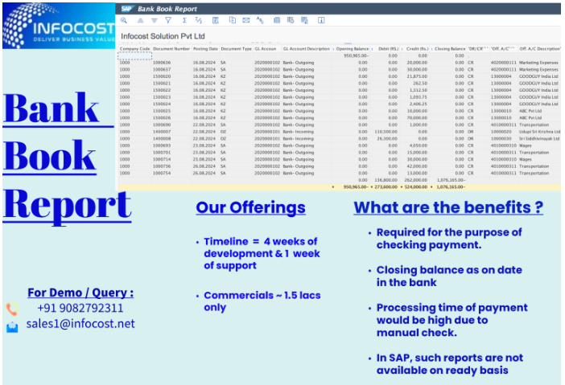Click the Posting Date column header

coord(205,48)
